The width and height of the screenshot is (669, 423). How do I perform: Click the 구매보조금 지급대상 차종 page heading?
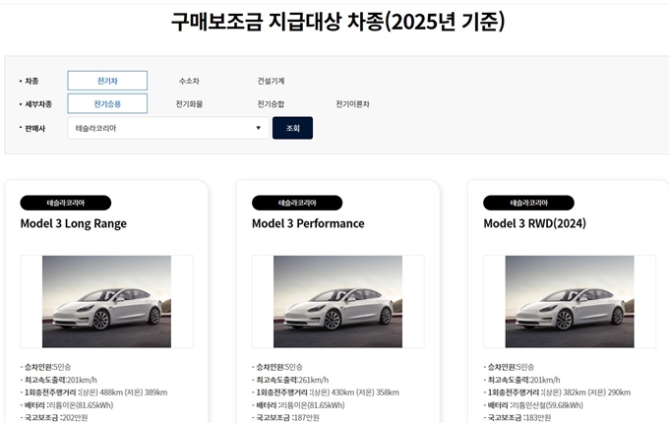tap(337, 22)
